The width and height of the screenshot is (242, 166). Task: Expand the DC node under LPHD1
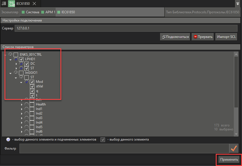tap(16, 64)
